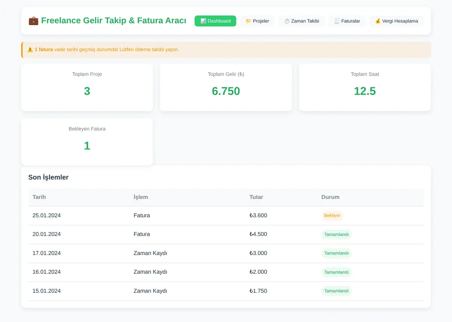Click Fatura in the 20.01.2024 row
The width and height of the screenshot is (452, 322).
(x=142, y=234)
